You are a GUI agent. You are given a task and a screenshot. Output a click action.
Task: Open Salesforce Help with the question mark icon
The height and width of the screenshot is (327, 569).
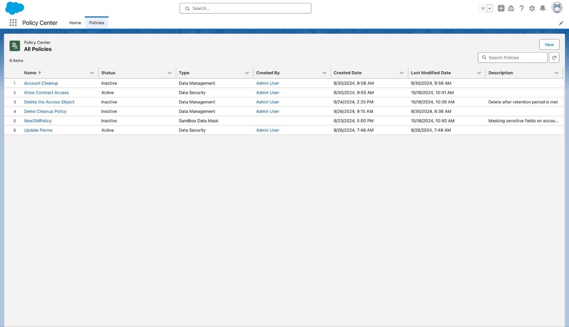coord(522,8)
